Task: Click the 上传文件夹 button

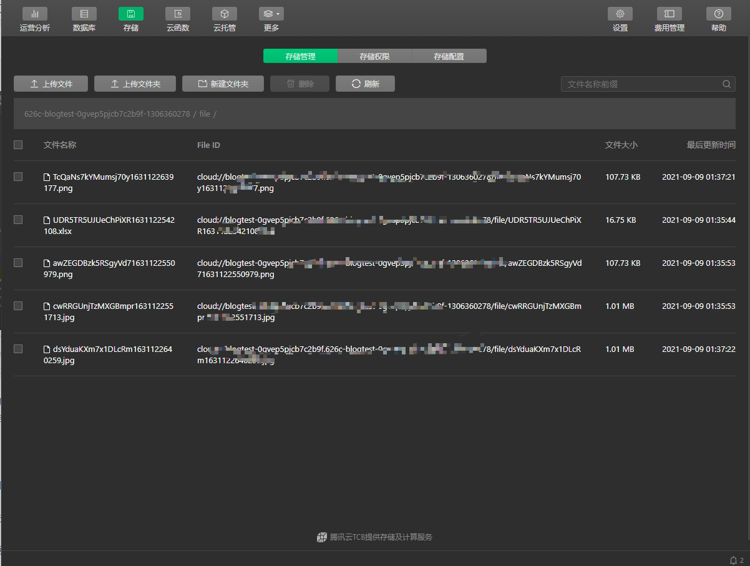Action: coord(135,84)
